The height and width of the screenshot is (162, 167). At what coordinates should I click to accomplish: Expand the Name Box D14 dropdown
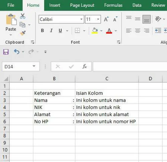34,66
